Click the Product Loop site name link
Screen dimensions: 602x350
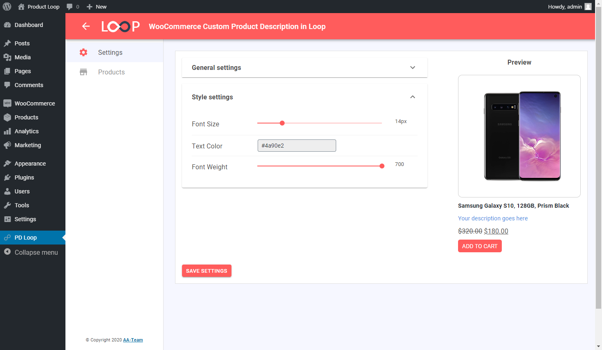(39, 7)
